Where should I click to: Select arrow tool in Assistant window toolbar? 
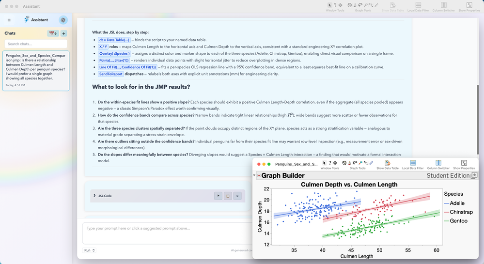329,5
